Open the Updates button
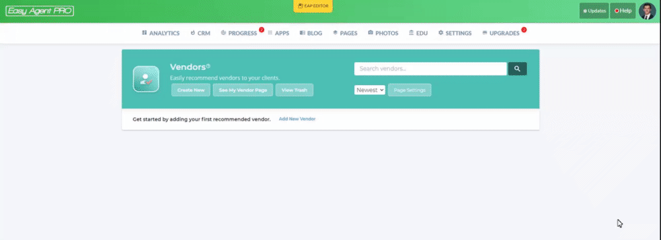 click(x=594, y=11)
